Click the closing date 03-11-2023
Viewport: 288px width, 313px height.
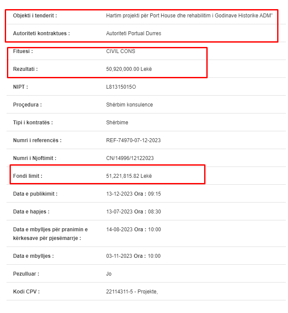click(x=119, y=256)
